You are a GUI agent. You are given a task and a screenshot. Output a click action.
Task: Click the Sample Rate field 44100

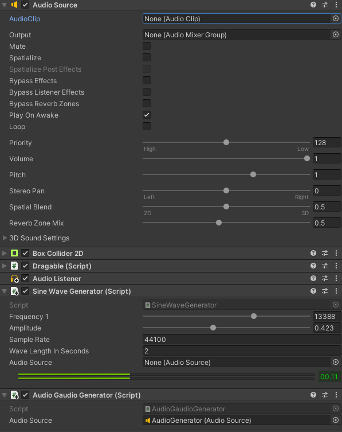coord(242,340)
